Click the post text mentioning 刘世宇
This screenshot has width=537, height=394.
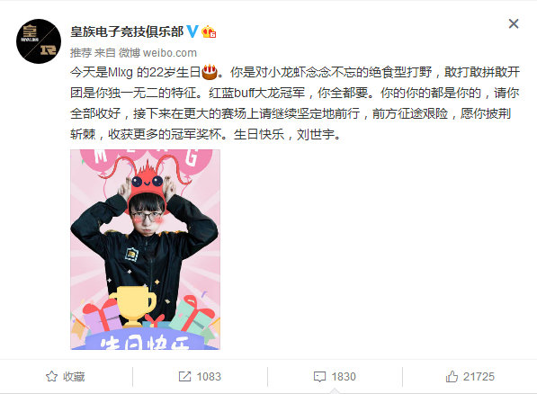click(295, 103)
